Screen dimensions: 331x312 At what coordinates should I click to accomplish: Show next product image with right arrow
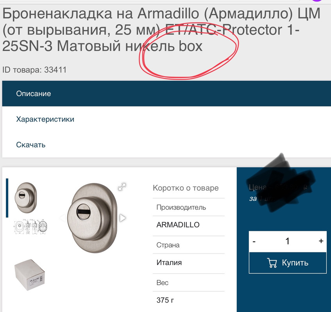click(x=123, y=218)
